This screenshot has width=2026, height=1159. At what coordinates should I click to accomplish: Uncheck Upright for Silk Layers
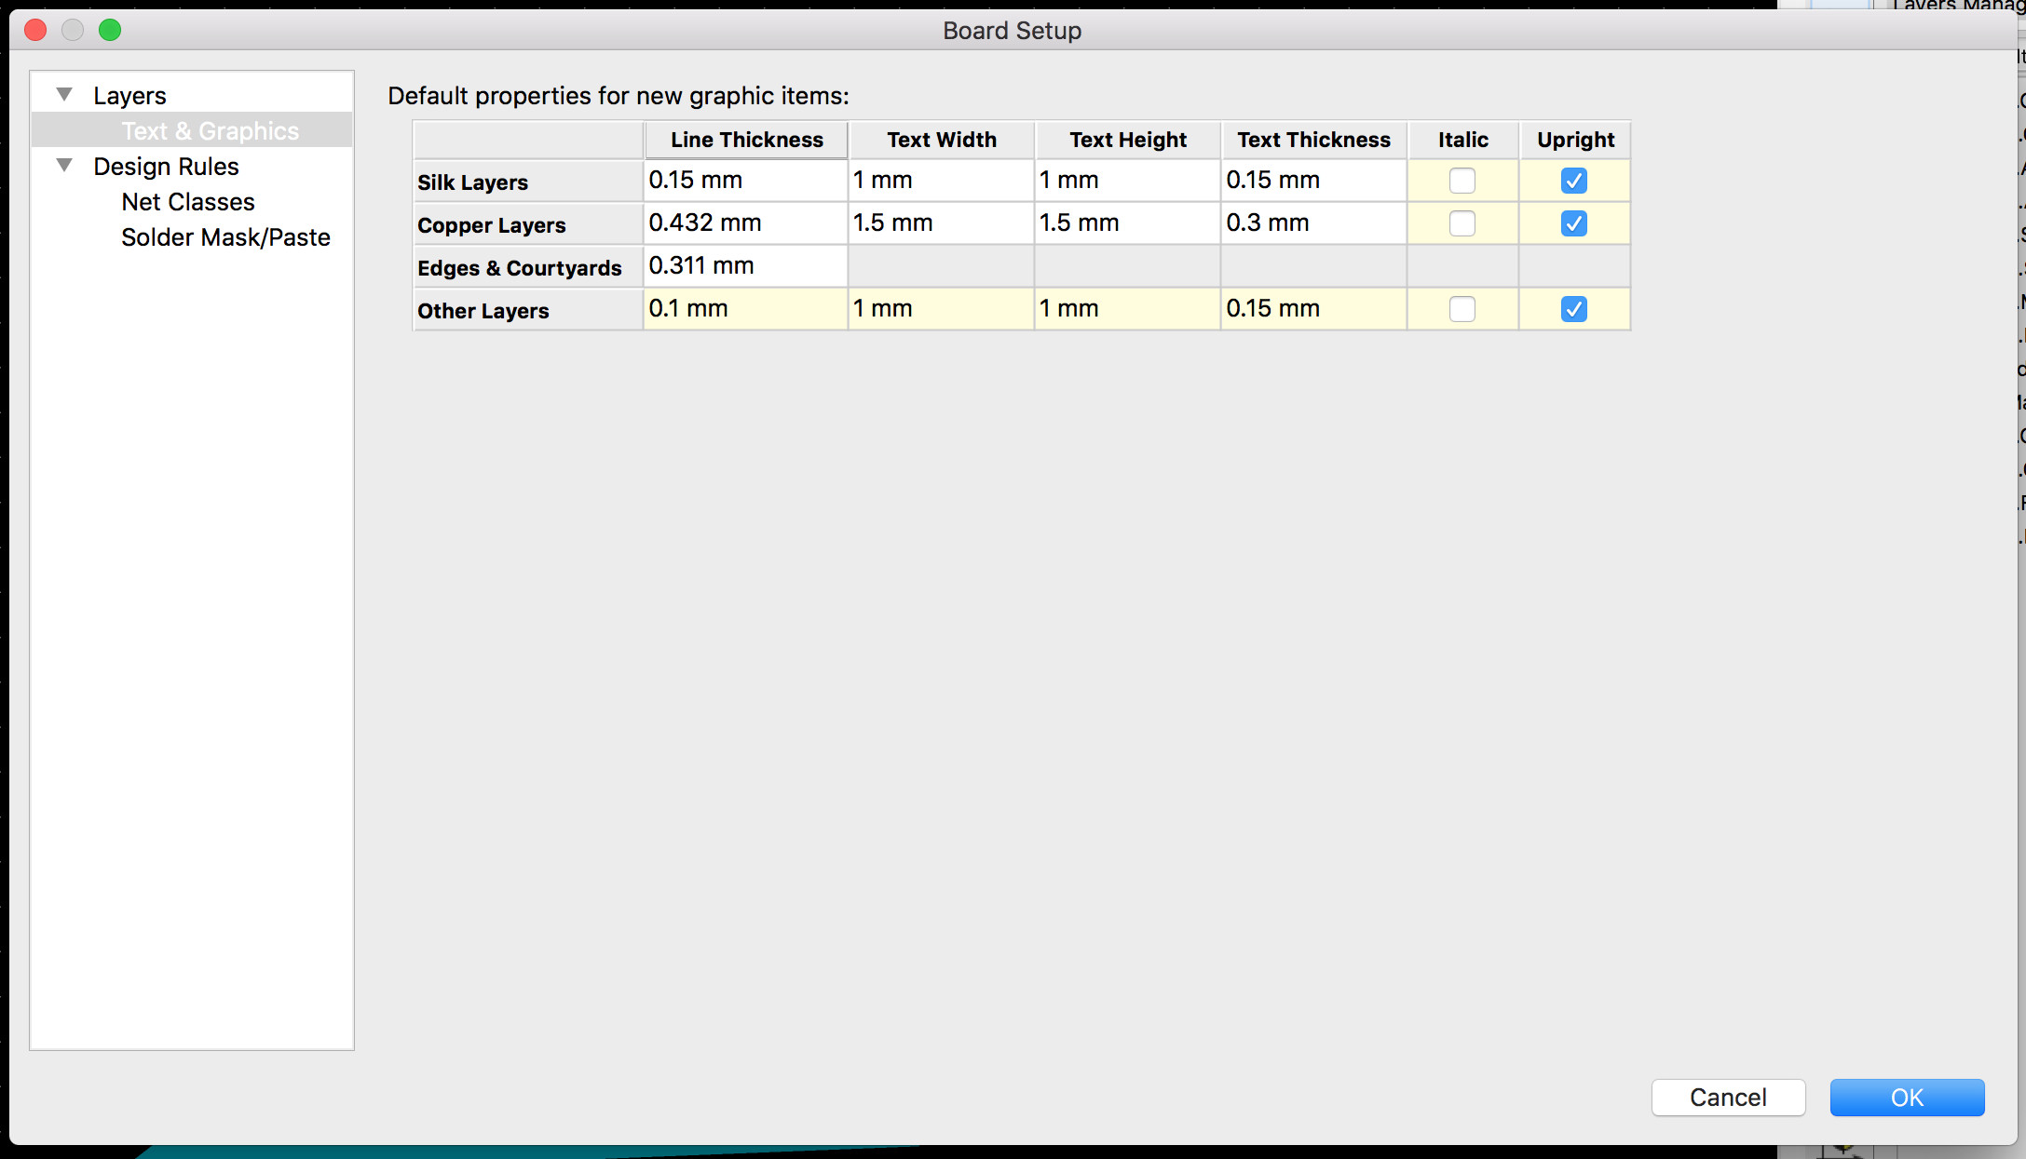(x=1573, y=181)
